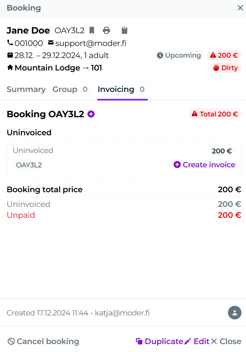Switch to the Group tab
Image resolution: width=246 pixels, height=352 pixels.
65,89
